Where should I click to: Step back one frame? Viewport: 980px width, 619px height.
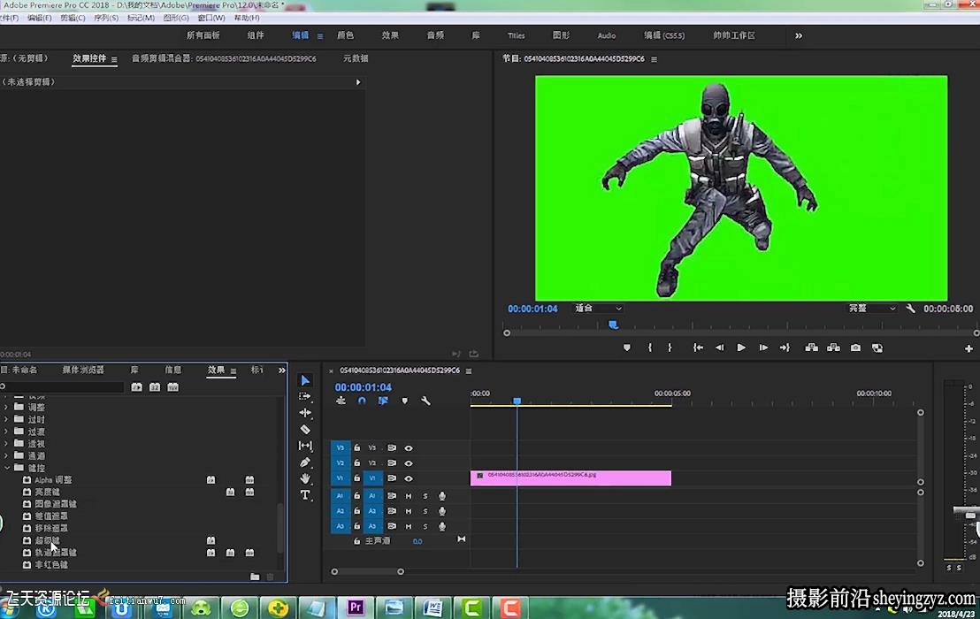click(x=719, y=348)
